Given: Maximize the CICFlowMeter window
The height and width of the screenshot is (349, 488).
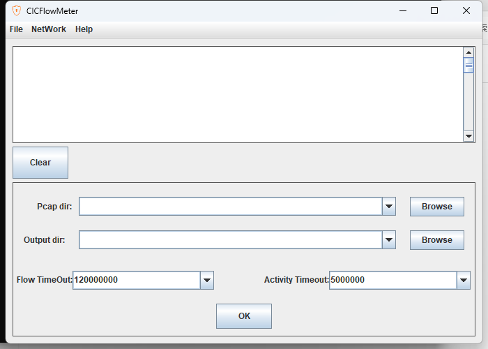Looking at the screenshot, I should click(x=434, y=10).
